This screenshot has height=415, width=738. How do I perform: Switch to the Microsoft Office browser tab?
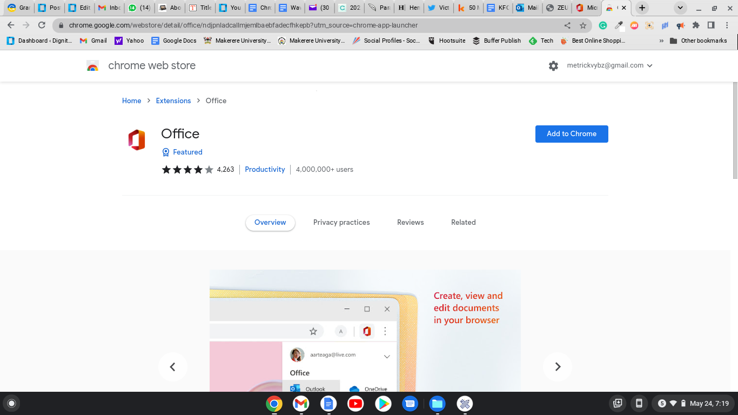tap(586, 8)
